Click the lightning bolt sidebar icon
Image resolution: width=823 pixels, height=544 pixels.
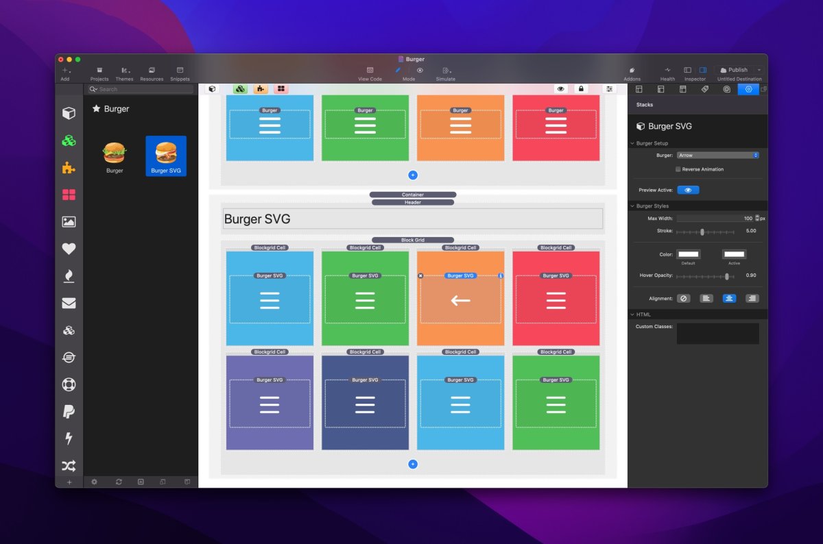coord(69,438)
